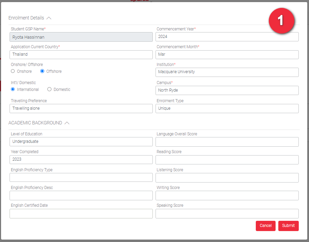The width and height of the screenshot is (309, 242).
Task: Select the Onshore radio button
Action: click(x=13, y=71)
